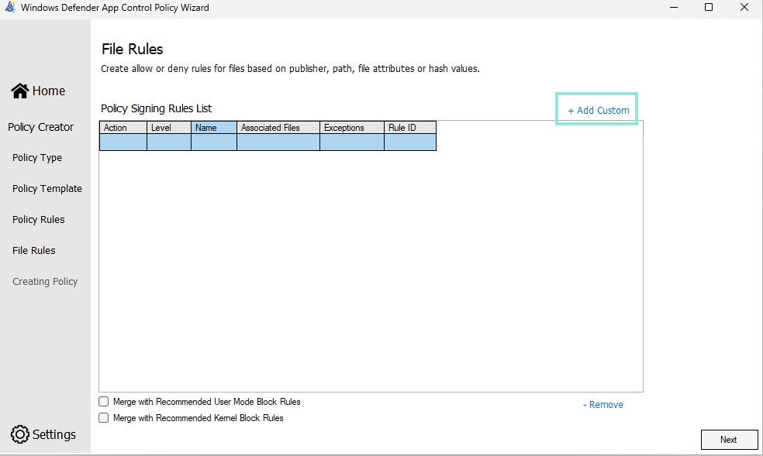763x456 pixels.
Task: Click the - Remove link
Action: click(602, 405)
